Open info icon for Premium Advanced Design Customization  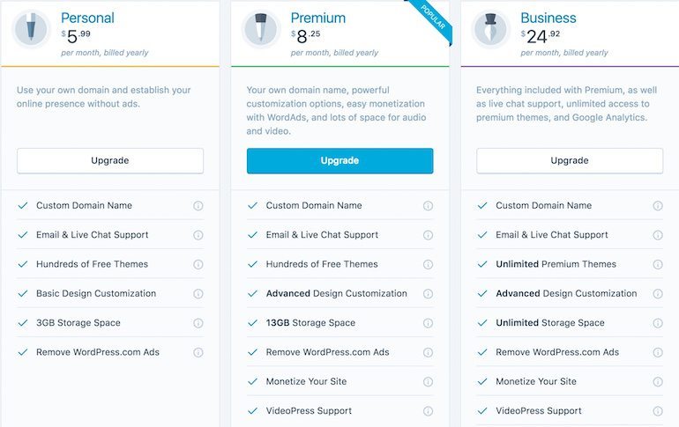point(428,294)
